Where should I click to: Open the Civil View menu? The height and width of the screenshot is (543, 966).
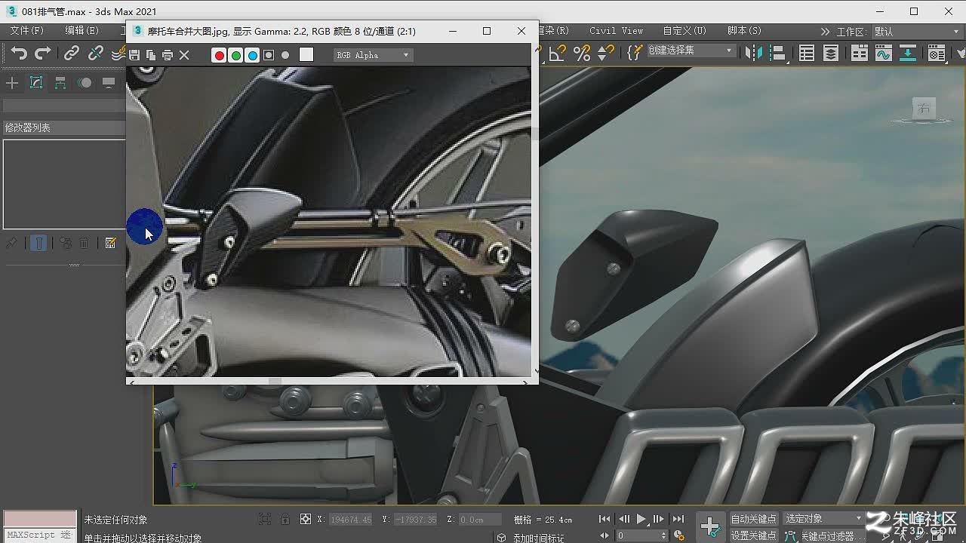point(616,31)
